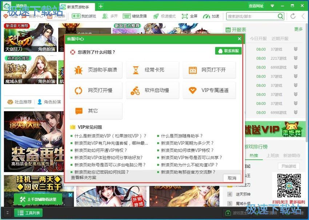
Task: Pick 软件启动慢 issue tile
Action: (x=153, y=90)
